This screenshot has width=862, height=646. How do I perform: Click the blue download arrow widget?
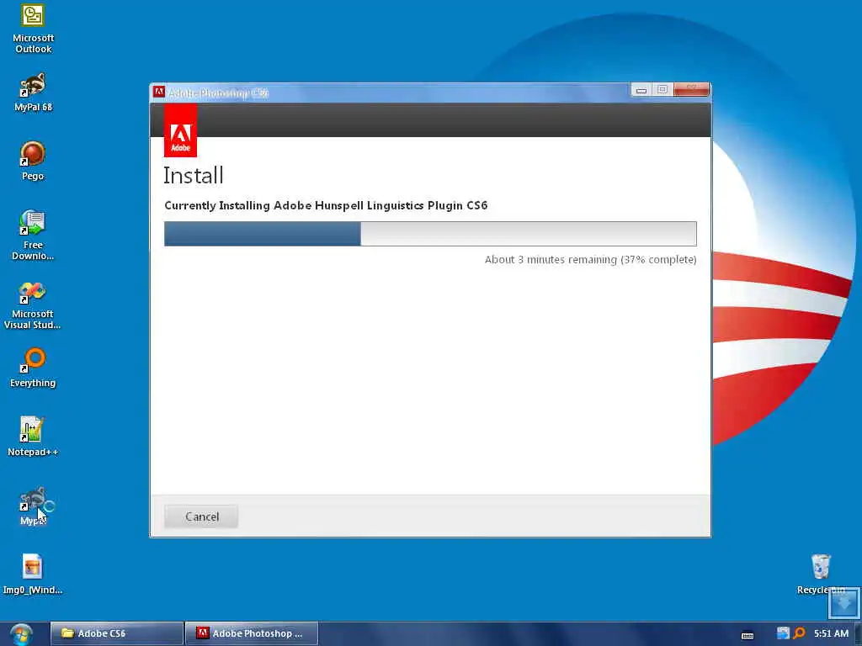click(x=843, y=604)
